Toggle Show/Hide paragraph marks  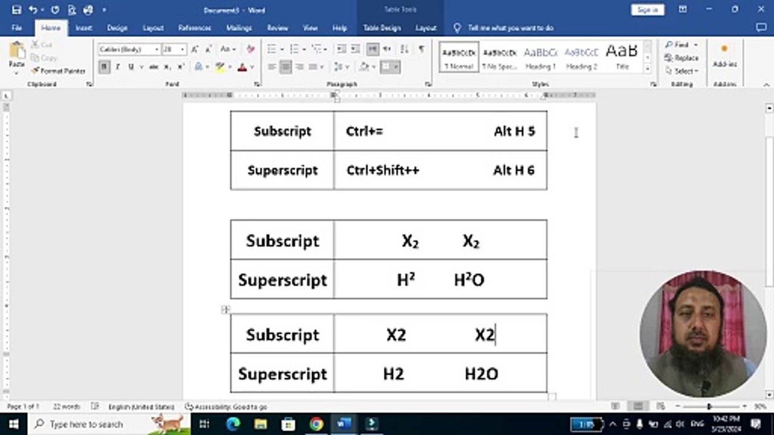[421, 50]
